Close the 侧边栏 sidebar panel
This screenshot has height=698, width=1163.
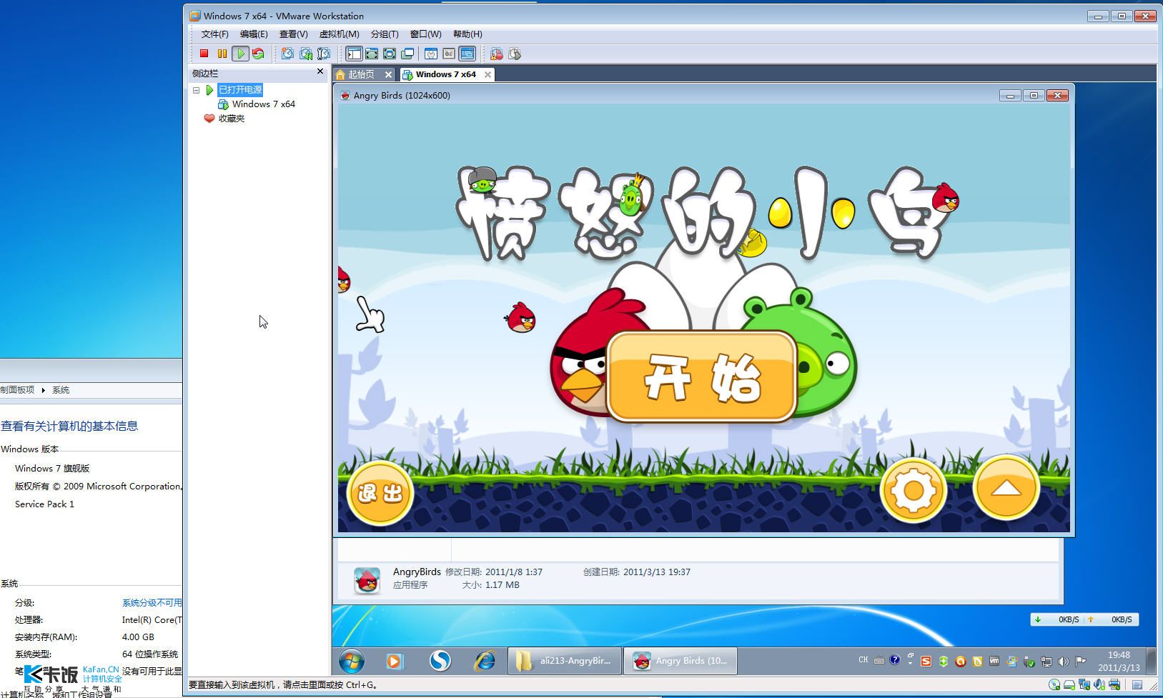tap(320, 71)
